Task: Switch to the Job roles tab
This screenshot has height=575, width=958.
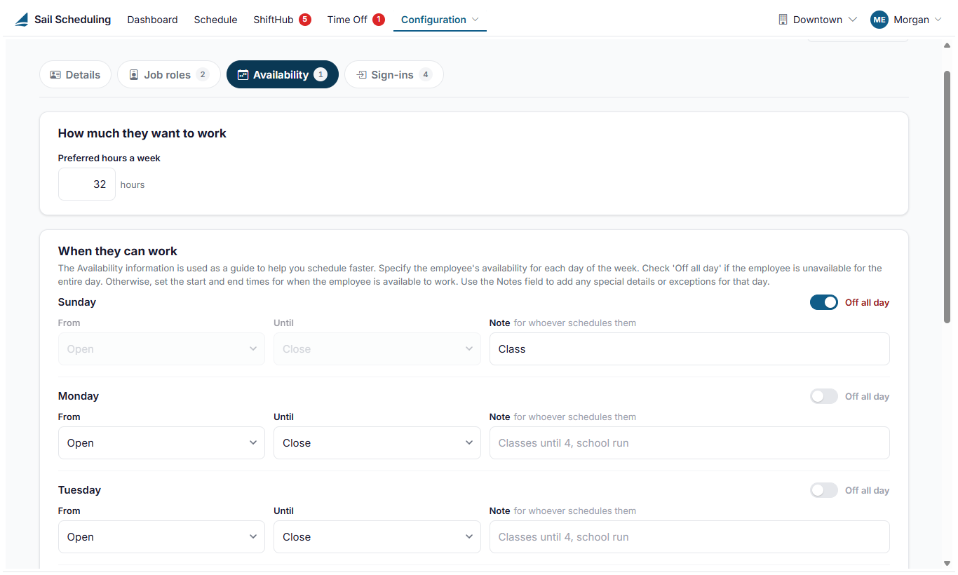Action: click(x=169, y=75)
